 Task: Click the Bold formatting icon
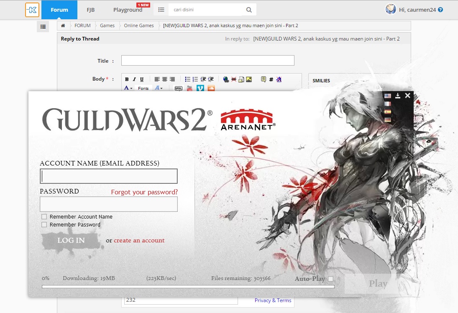click(127, 79)
